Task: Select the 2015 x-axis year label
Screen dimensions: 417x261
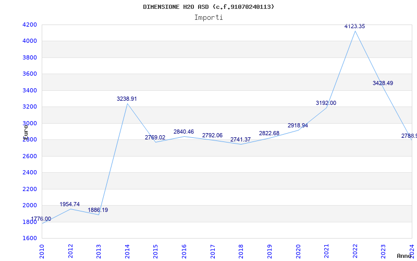Action: [x=155, y=251]
